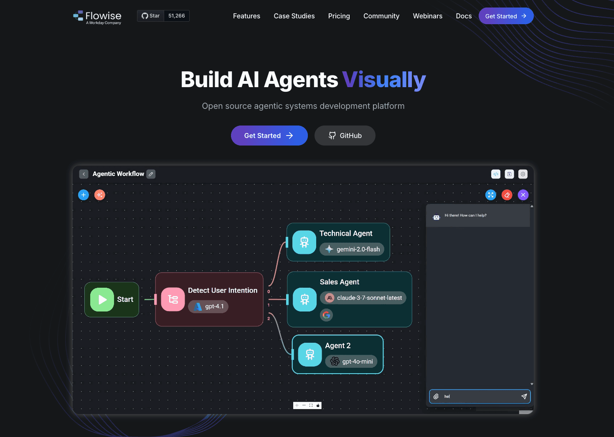
Task: Click the canvas zoom in plus control
Action: (x=297, y=405)
